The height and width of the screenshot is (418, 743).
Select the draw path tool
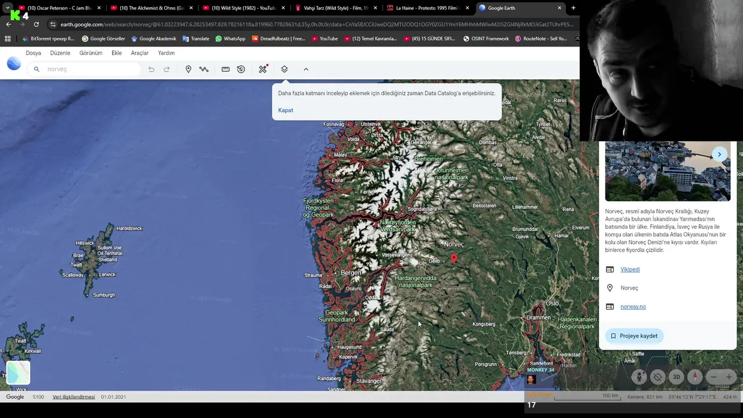(204, 69)
